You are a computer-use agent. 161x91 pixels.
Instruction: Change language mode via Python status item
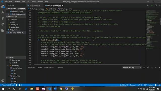pyautogui.click(x=151, y=85)
